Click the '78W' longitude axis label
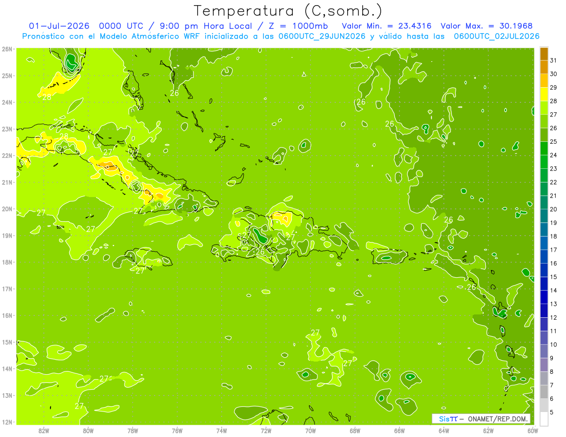The image size is (566, 437). (x=133, y=430)
